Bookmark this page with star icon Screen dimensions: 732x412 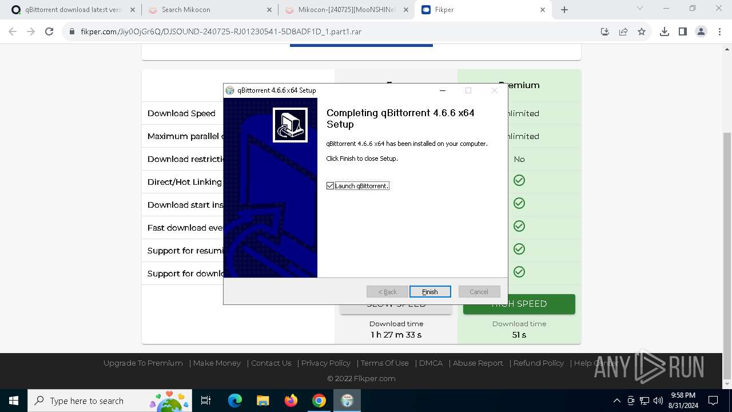[642, 31]
